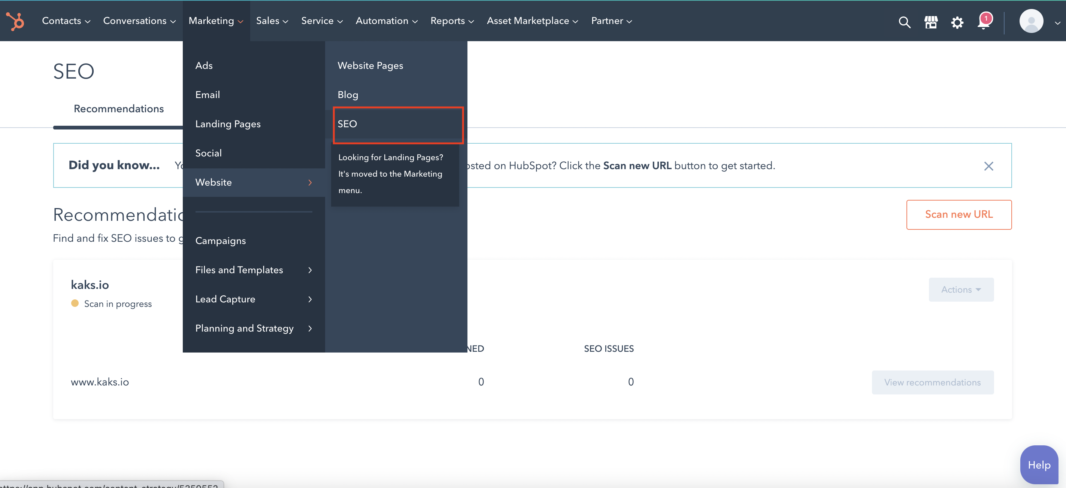Screen dimensions: 1066x488
Task: Open the Blog menu item under Marketing
Action: (x=347, y=94)
